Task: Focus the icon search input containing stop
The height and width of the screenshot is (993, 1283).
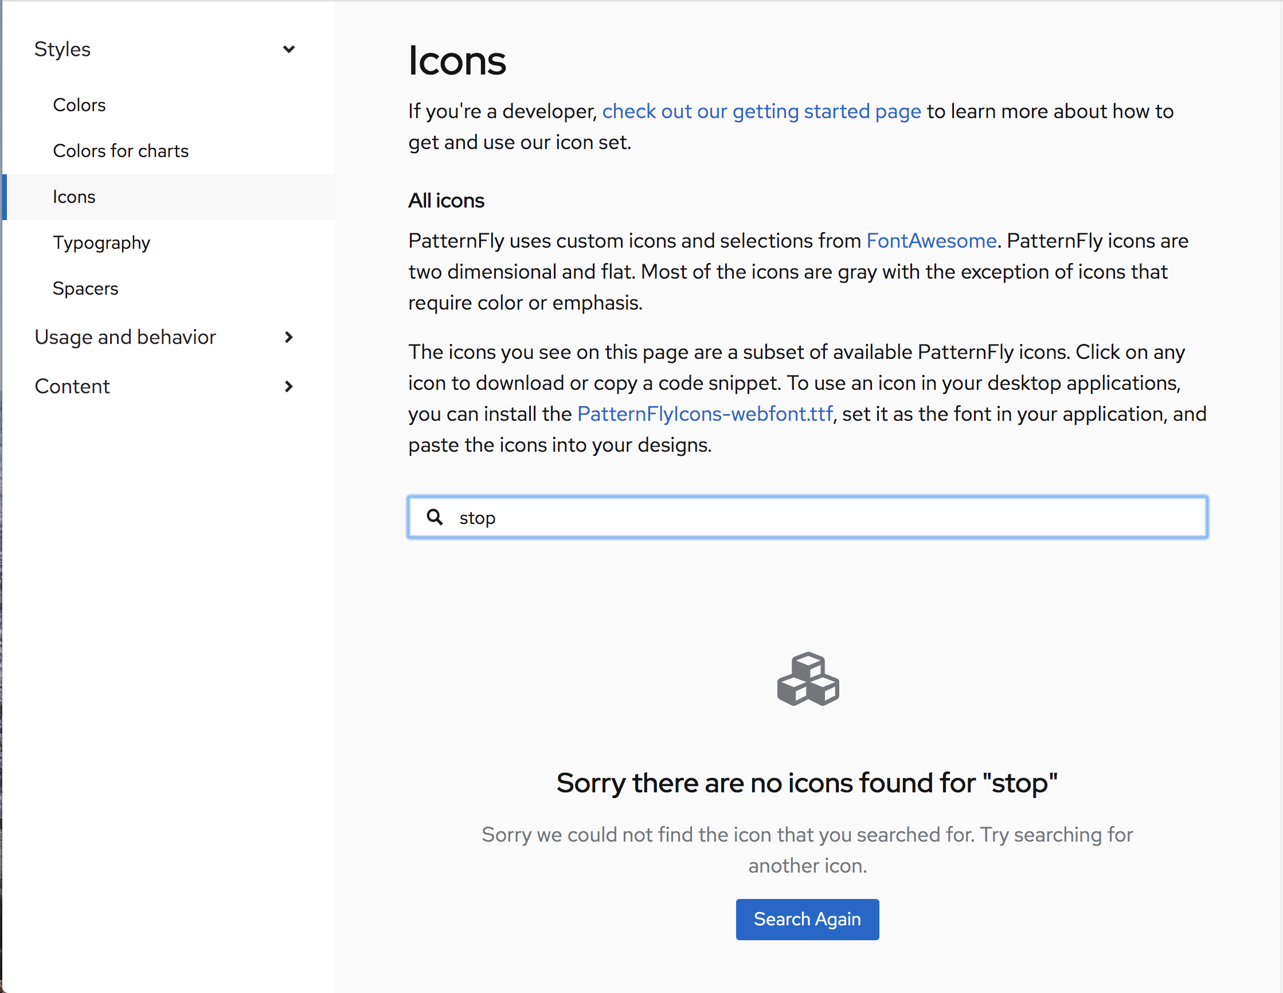Action: coord(808,517)
